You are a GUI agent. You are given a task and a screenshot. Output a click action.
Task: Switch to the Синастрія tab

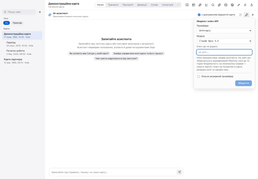click(x=167, y=5)
